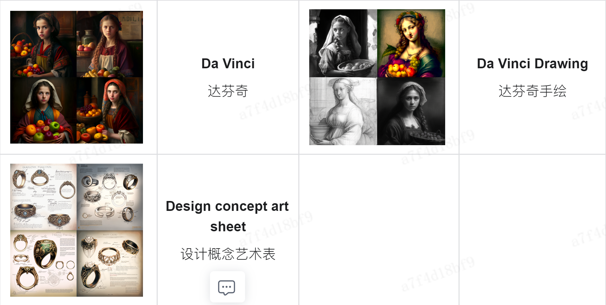Click the comment speech bubble icon

click(227, 287)
